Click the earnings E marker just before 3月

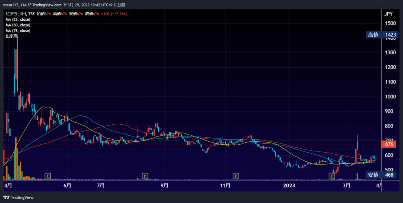(332, 176)
